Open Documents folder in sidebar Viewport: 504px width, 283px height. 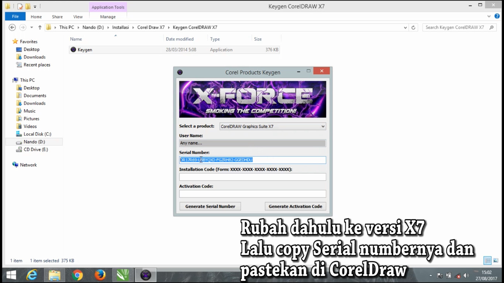pyautogui.click(x=35, y=96)
